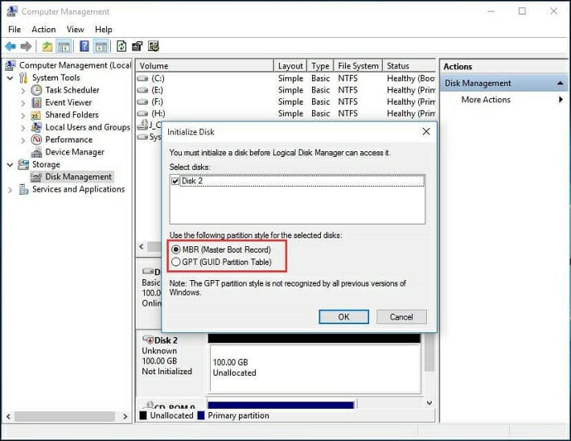This screenshot has width=571, height=441.
Task: Click the drive icon for volume (H:)
Action: tap(142, 113)
